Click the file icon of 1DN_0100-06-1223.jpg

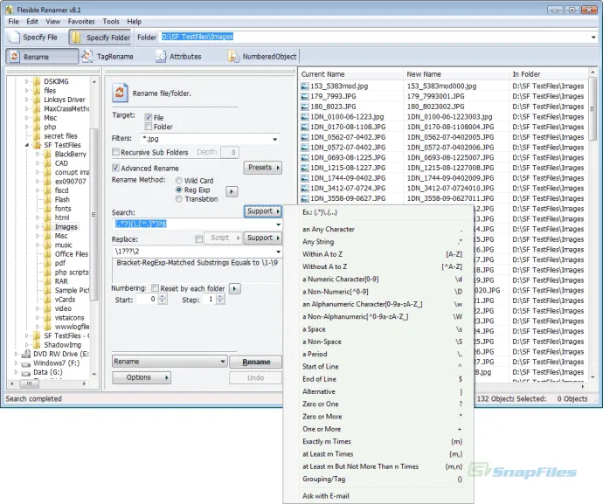(x=305, y=117)
